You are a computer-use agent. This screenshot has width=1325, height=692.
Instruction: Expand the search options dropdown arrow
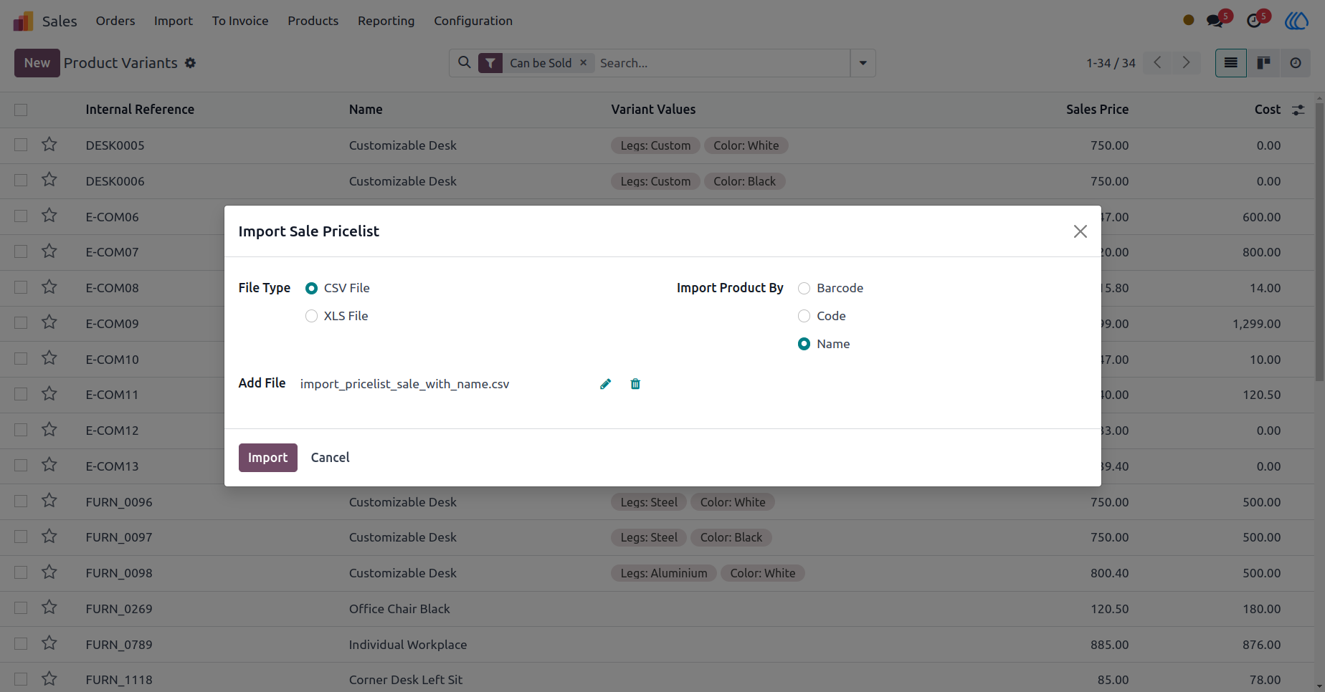click(x=863, y=63)
